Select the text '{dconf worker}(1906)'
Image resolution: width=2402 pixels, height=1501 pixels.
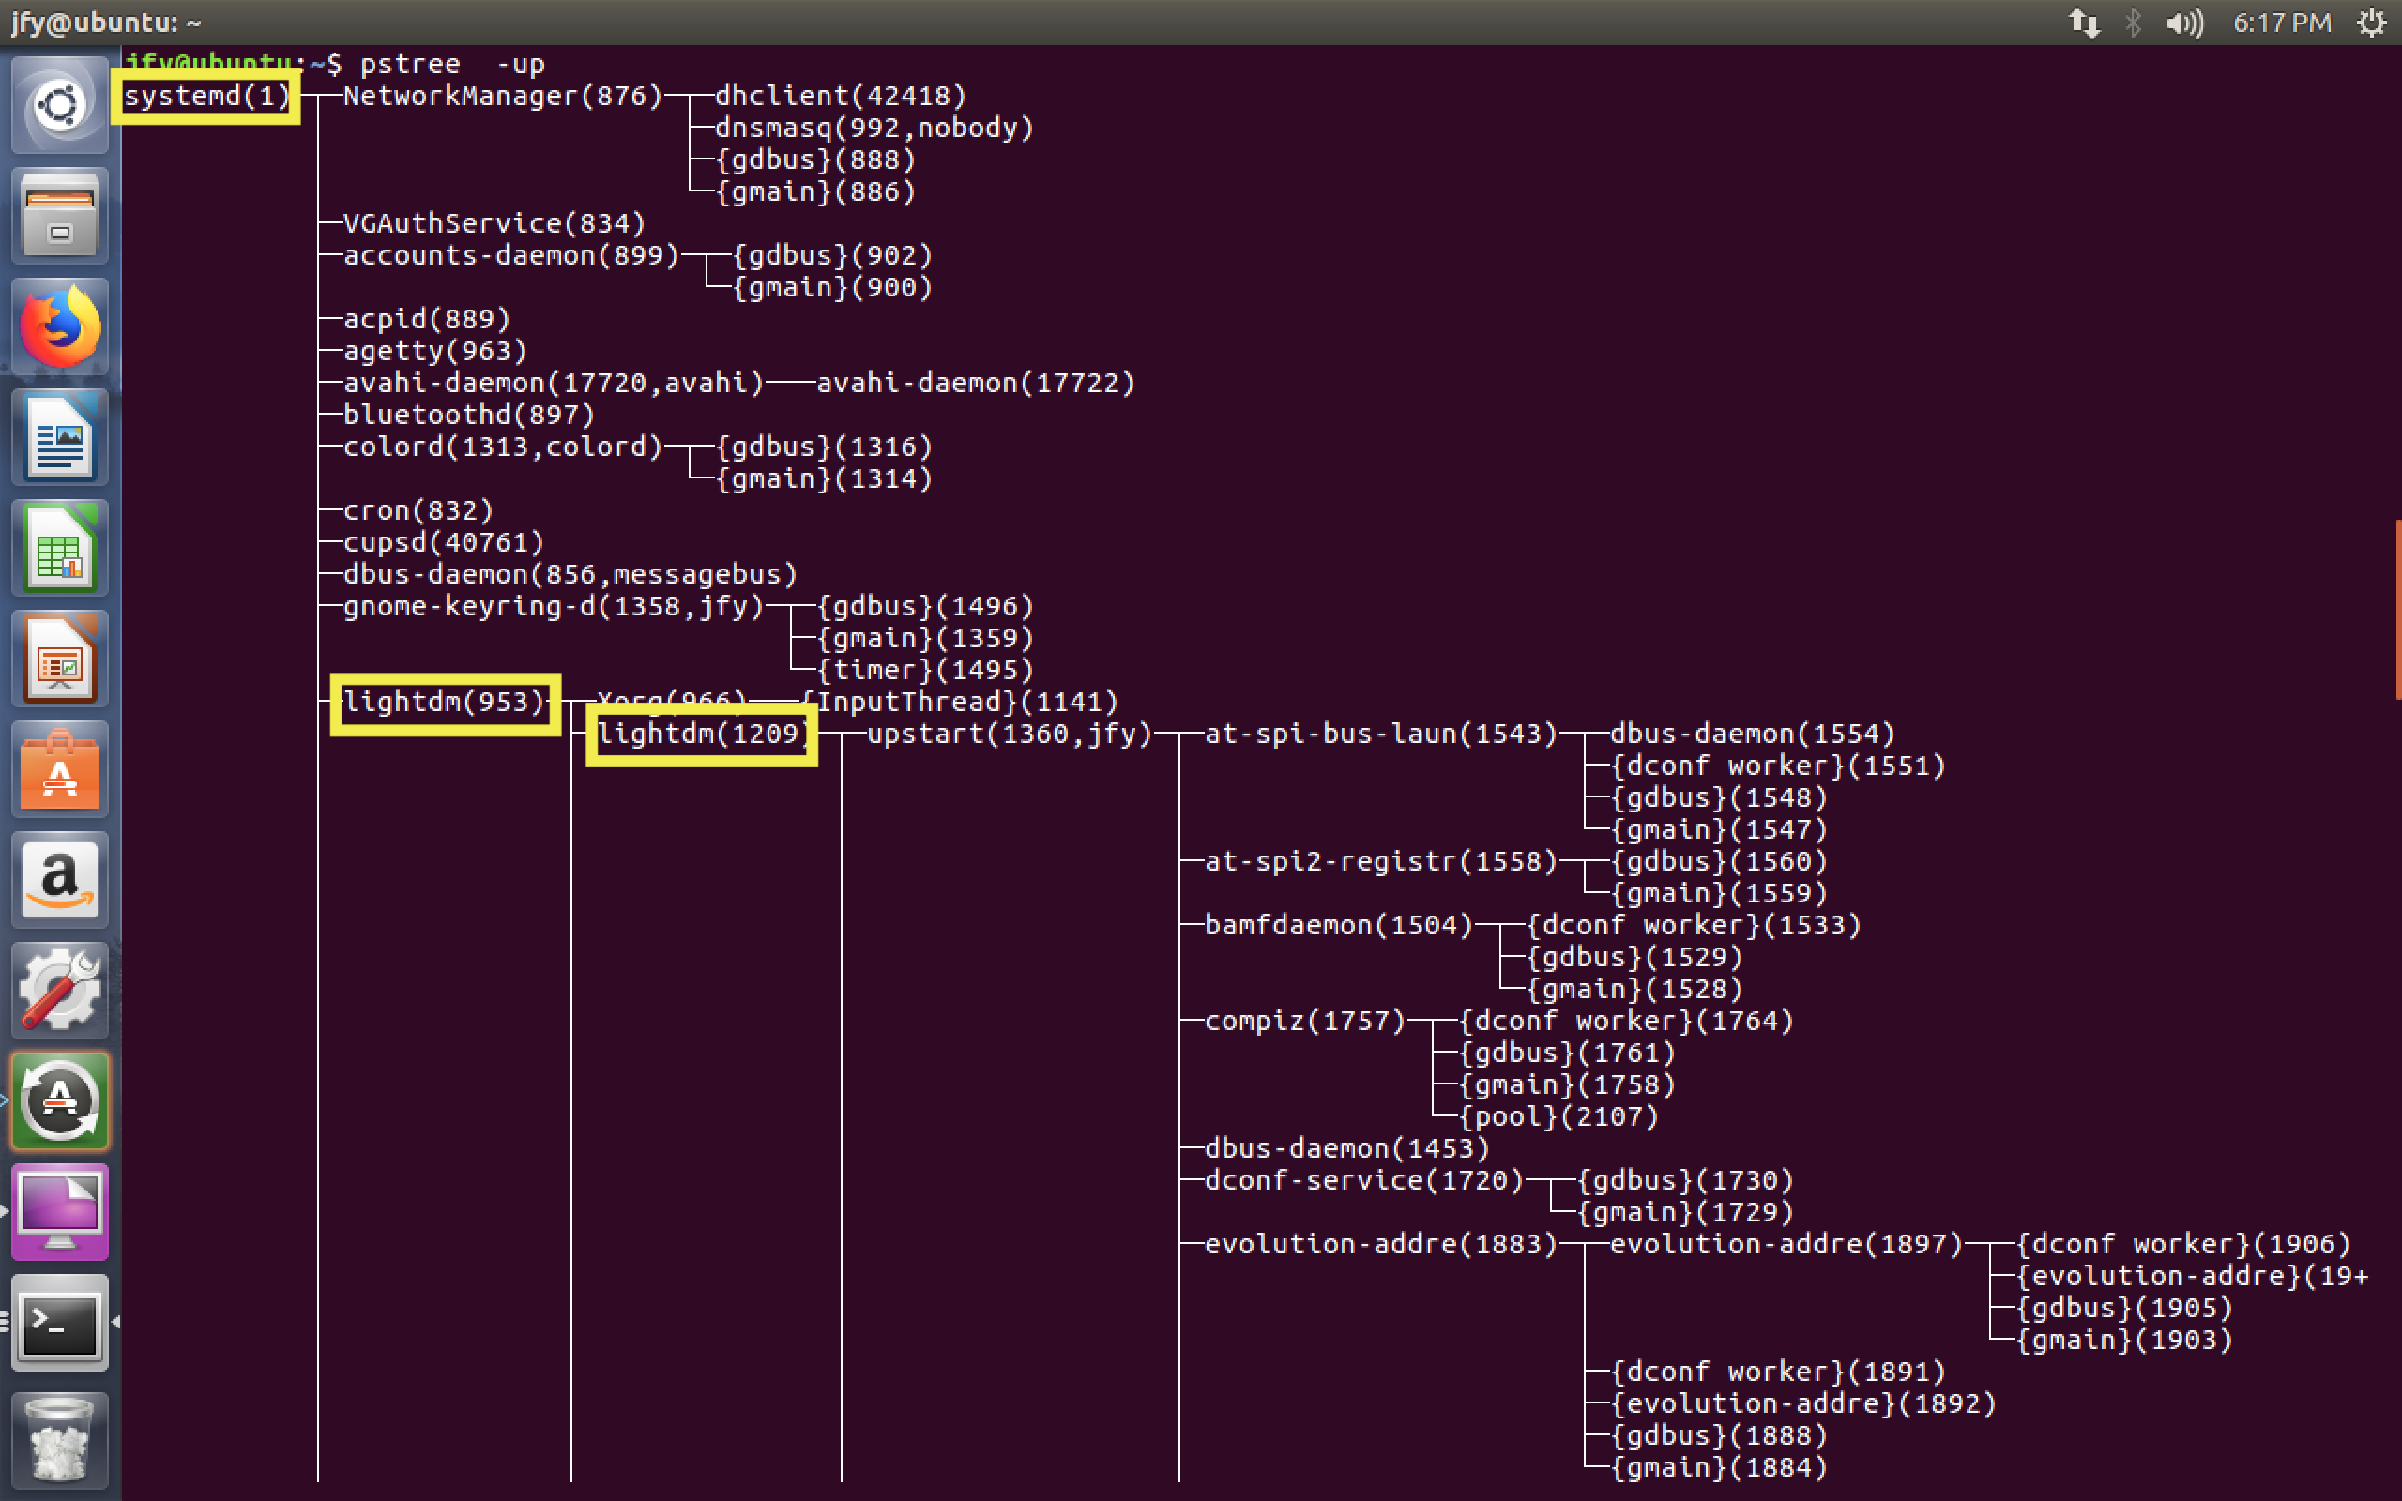pos(2182,1244)
